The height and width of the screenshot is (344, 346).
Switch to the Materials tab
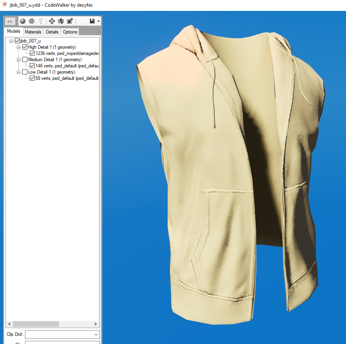point(33,32)
